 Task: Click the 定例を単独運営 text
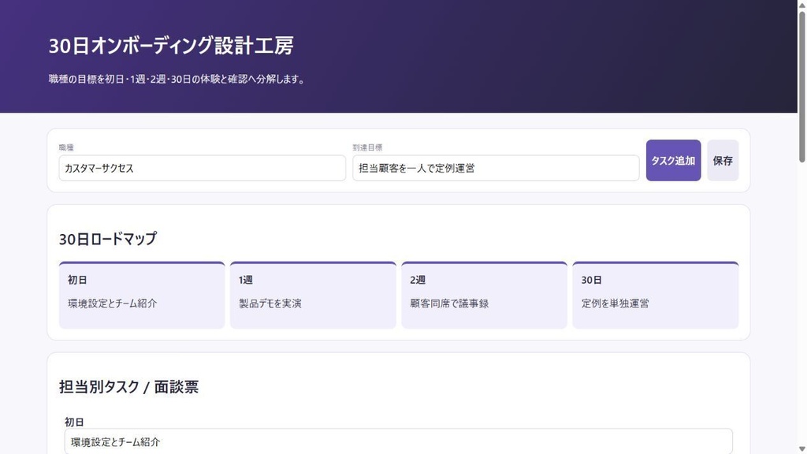tap(615, 303)
